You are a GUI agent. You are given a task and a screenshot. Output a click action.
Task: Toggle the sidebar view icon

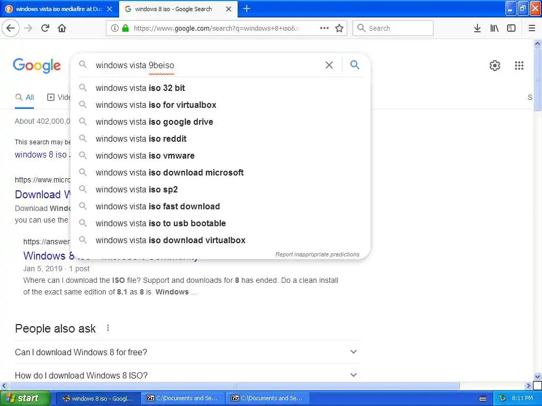click(511, 29)
